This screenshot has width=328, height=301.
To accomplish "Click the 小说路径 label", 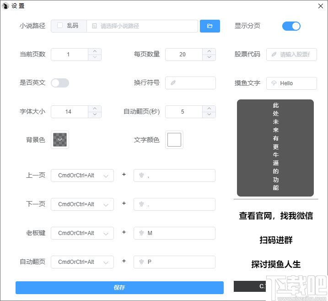I will [32, 26].
